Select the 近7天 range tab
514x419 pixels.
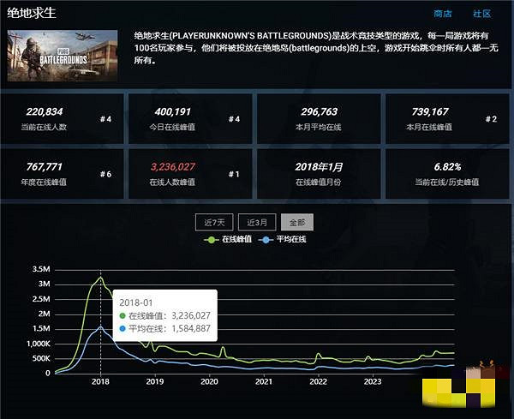pyautogui.click(x=213, y=222)
